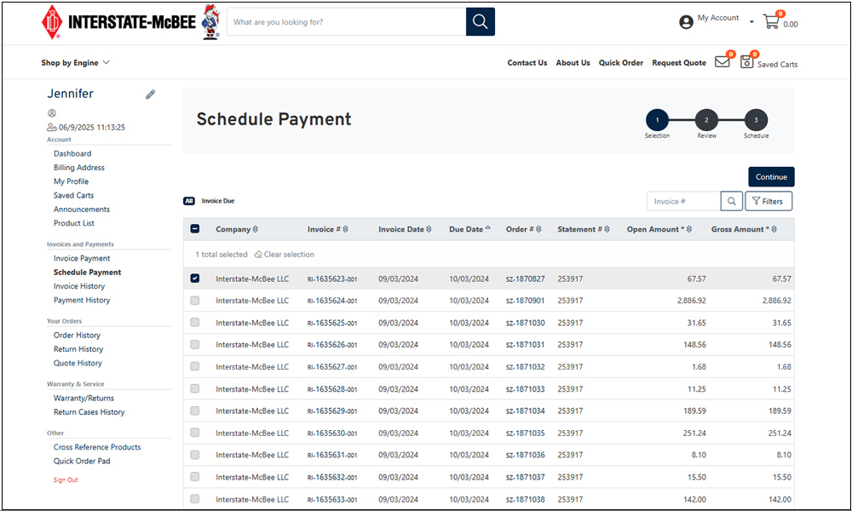Open Schedule Payment in sidebar
This screenshot has height=511, width=852.
[x=87, y=272]
